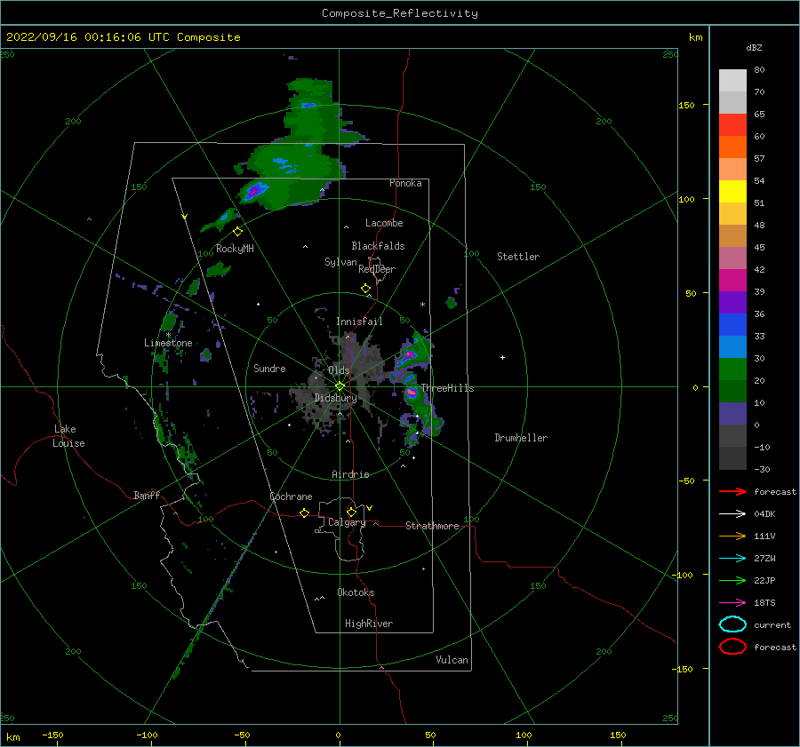The width and height of the screenshot is (800, 747).
Task: Click the magenta storm core beside ThreeHills label
Action: point(412,392)
